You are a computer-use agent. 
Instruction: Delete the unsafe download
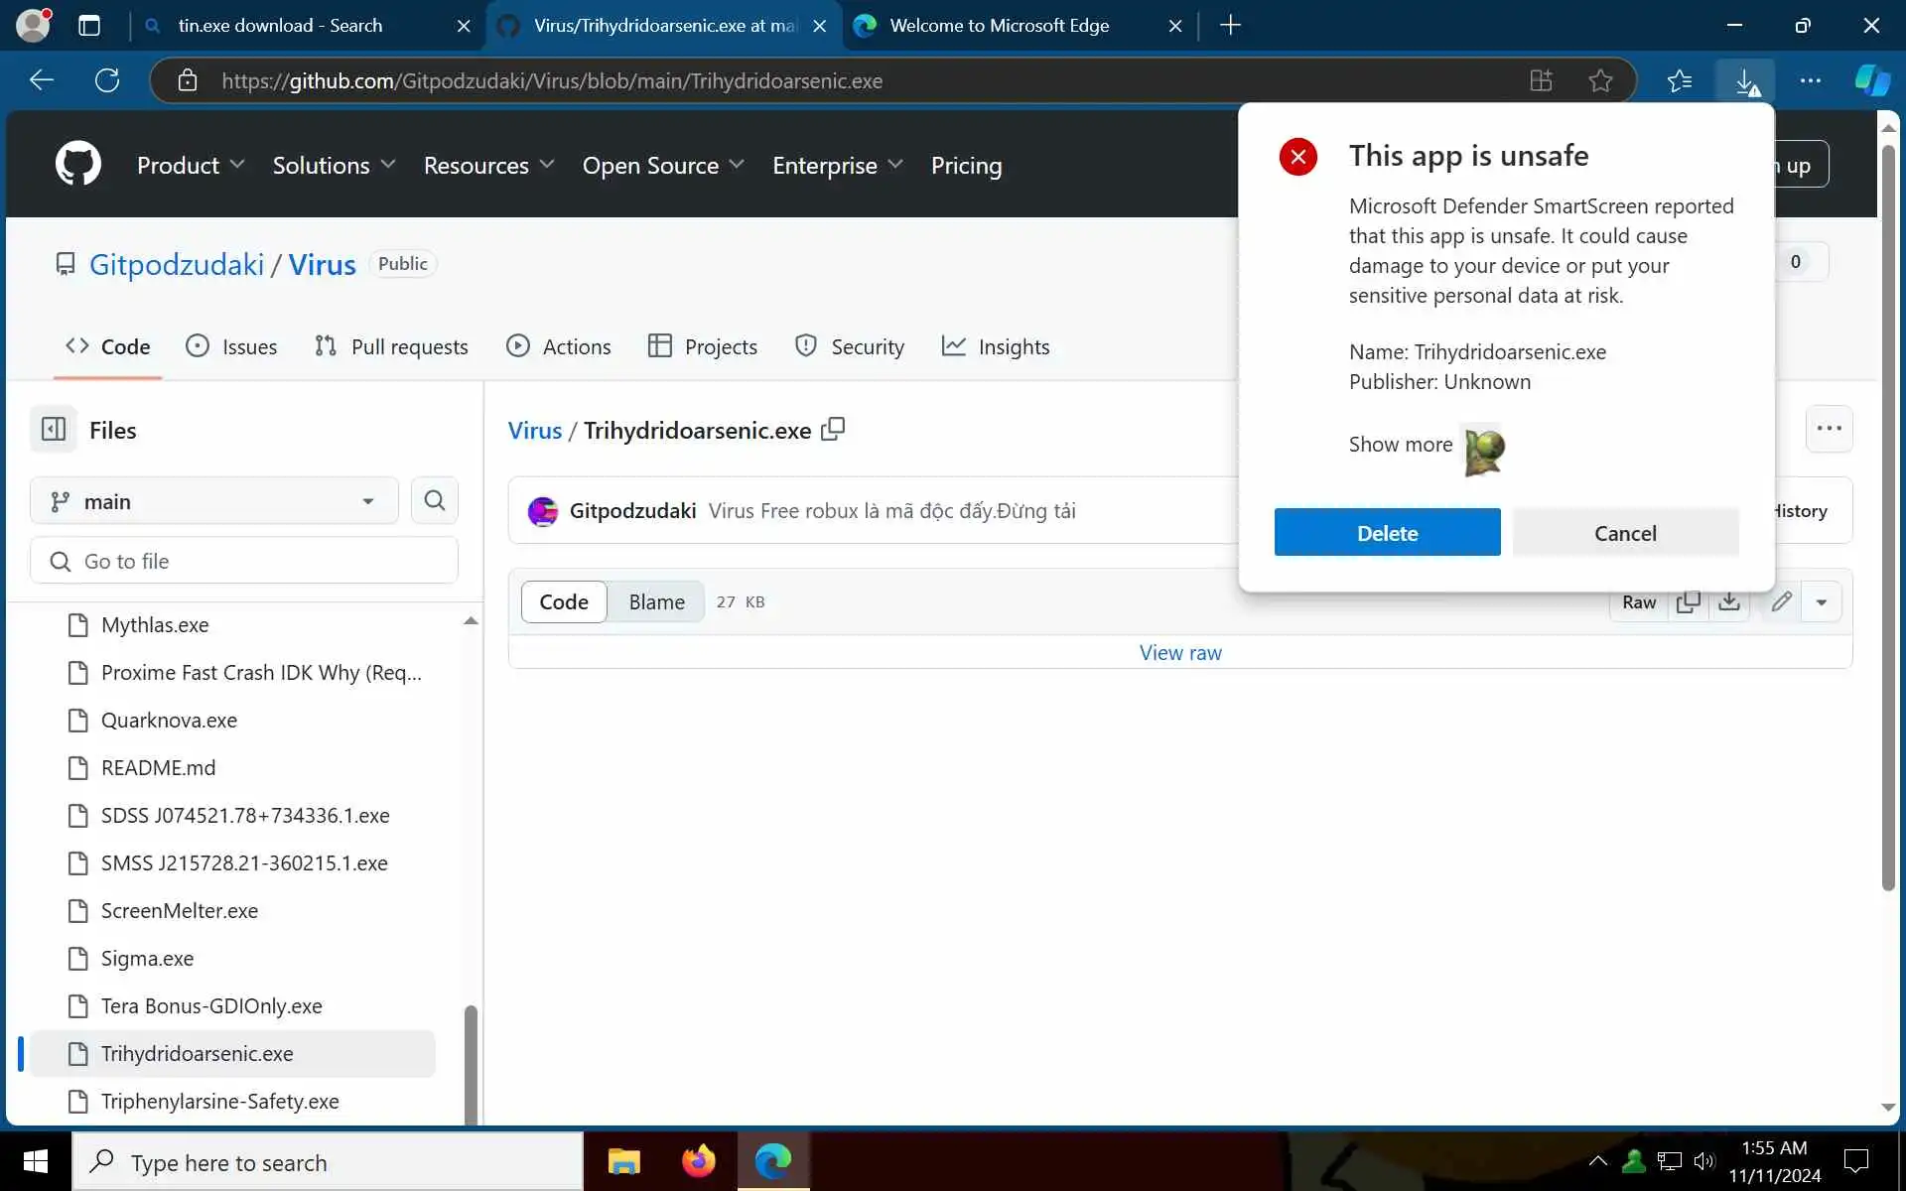[x=1387, y=533]
